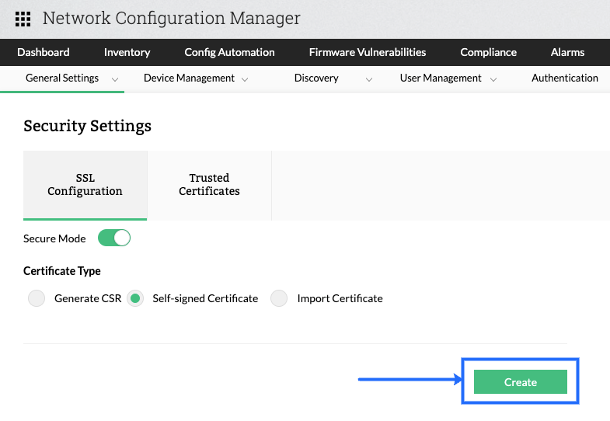Toggle the Secure Mode switch
Image resolution: width=610 pixels, height=421 pixels.
[114, 238]
